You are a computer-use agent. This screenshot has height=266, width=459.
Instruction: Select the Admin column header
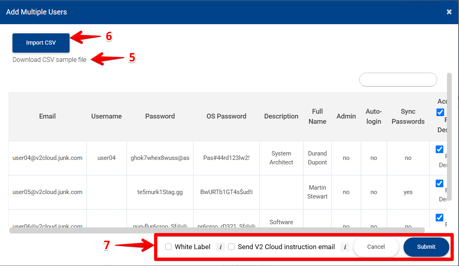pos(346,117)
